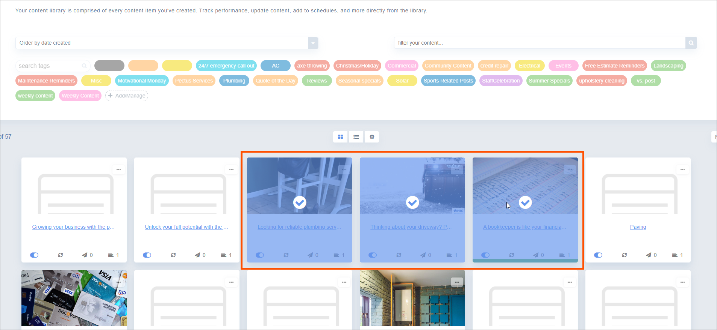
Task: Click send icon on Growing your business card
Action: pyautogui.click(x=85, y=255)
